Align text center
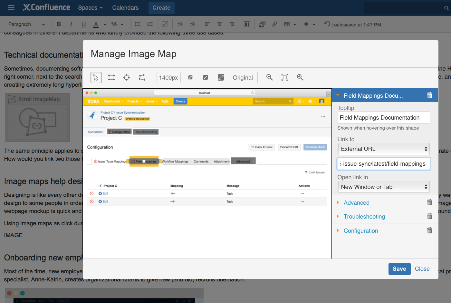The width and height of the screenshot is (451, 303). tap(219, 24)
